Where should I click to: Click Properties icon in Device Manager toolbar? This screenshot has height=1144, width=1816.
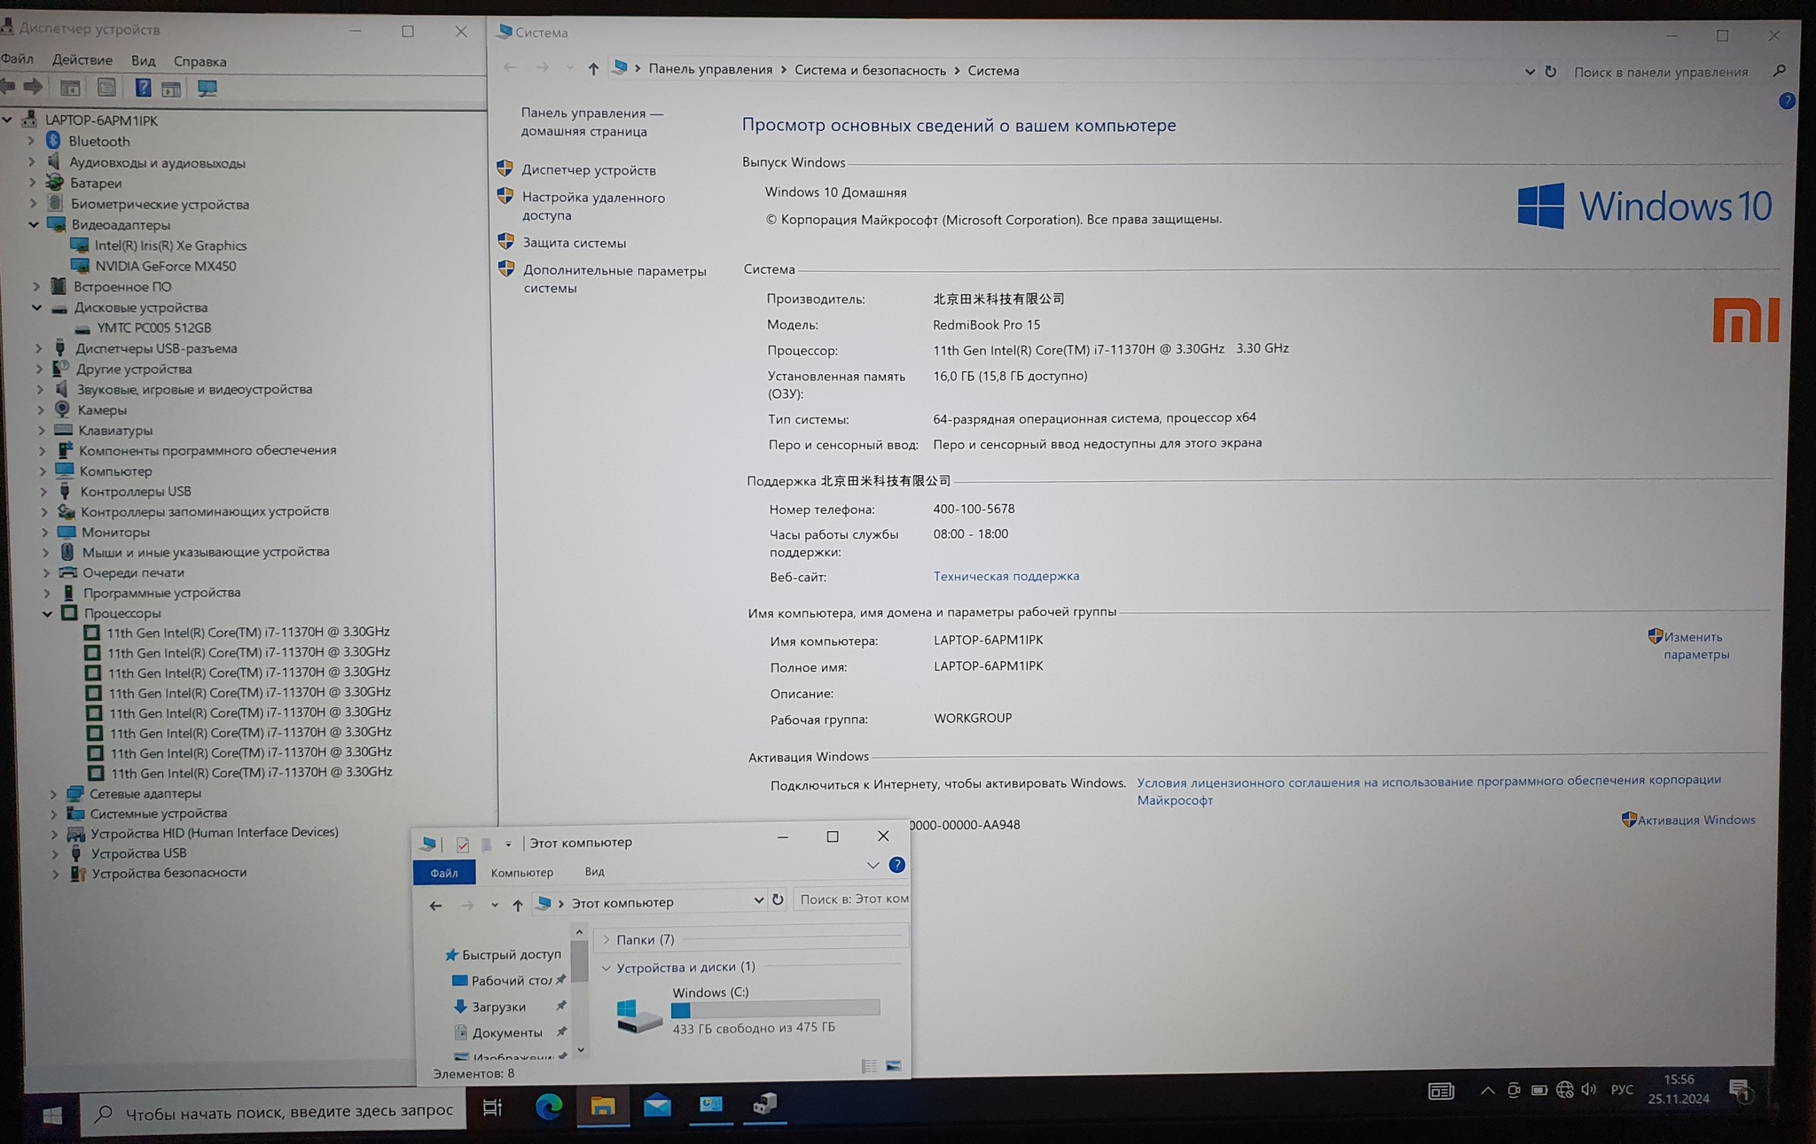click(106, 88)
